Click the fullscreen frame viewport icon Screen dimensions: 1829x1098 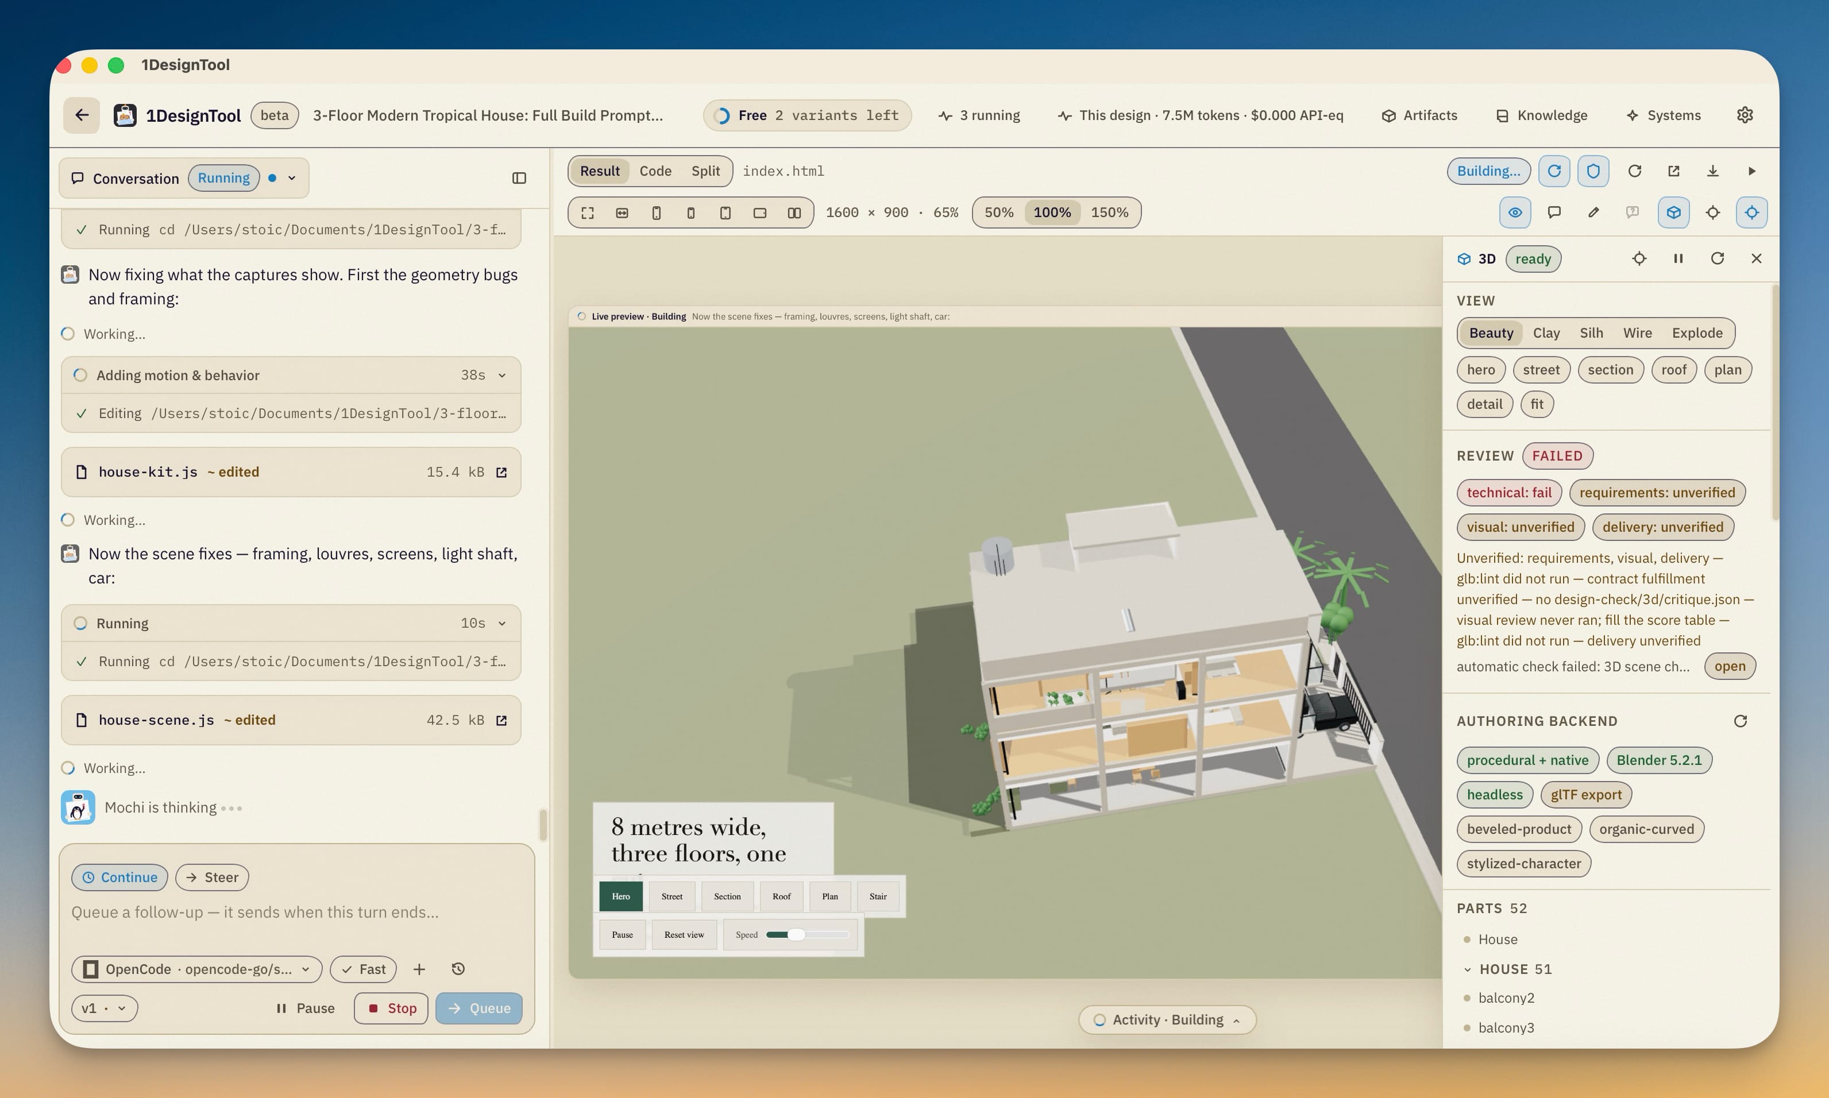[588, 213]
